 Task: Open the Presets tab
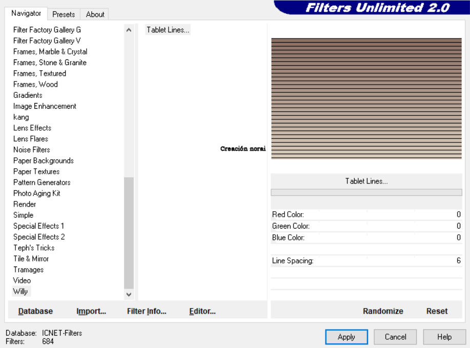[x=64, y=14]
